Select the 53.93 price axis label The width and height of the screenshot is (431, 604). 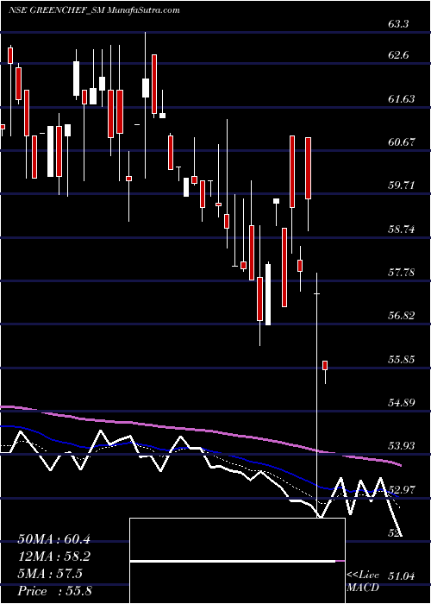(x=403, y=446)
